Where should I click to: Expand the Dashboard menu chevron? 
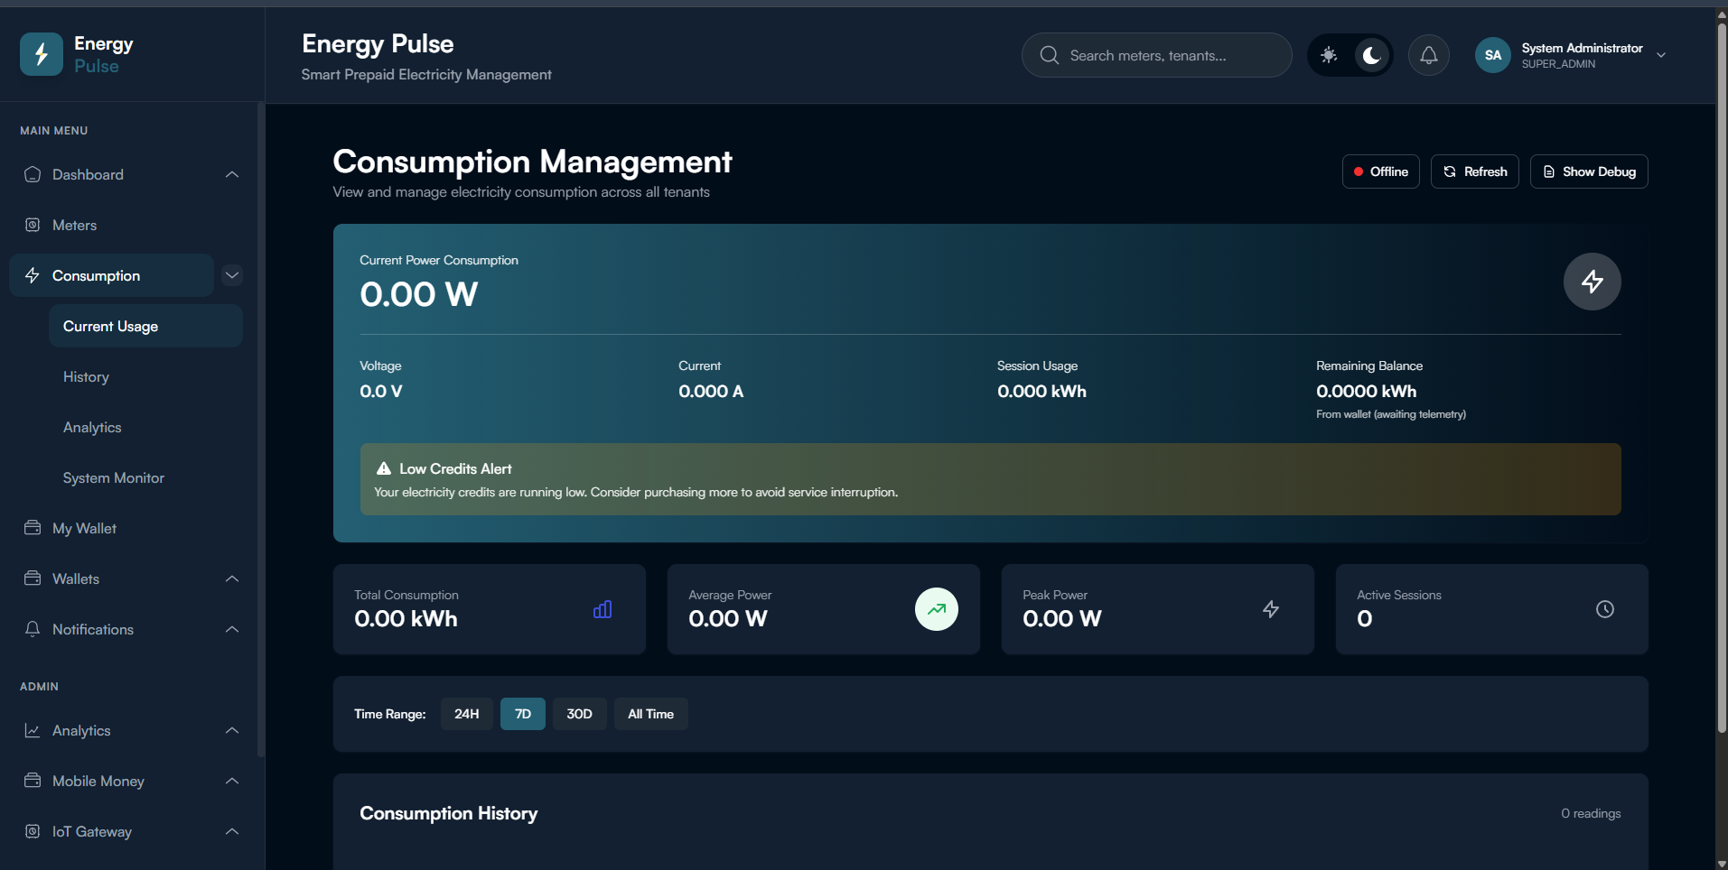pos(232,174)
